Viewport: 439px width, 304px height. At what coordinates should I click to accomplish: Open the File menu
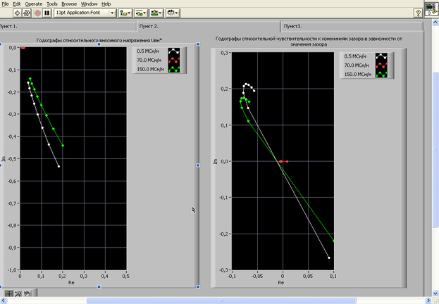[x=5, y=4]
